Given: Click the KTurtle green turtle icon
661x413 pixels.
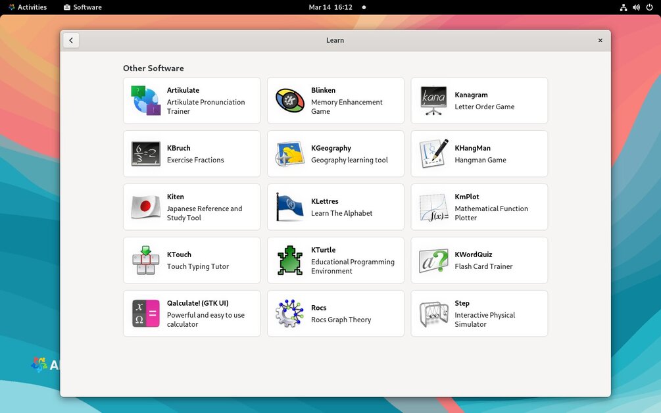Looking at the screenshot, I should click(290, 260).
